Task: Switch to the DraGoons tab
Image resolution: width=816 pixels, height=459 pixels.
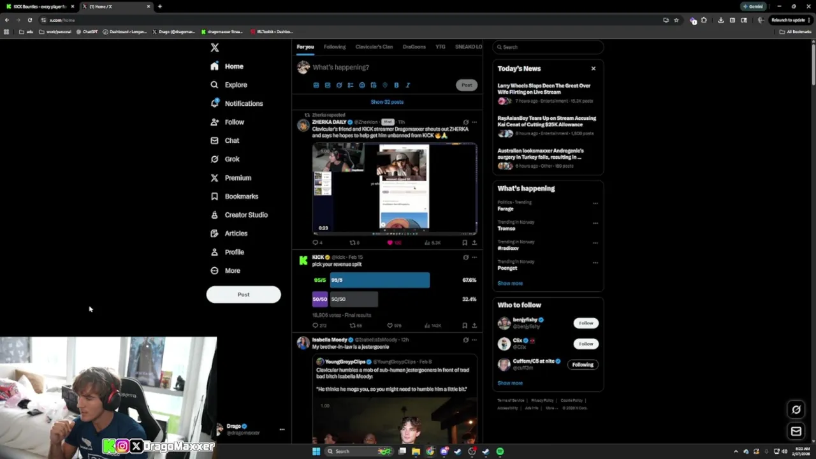Action: [414, 47]
